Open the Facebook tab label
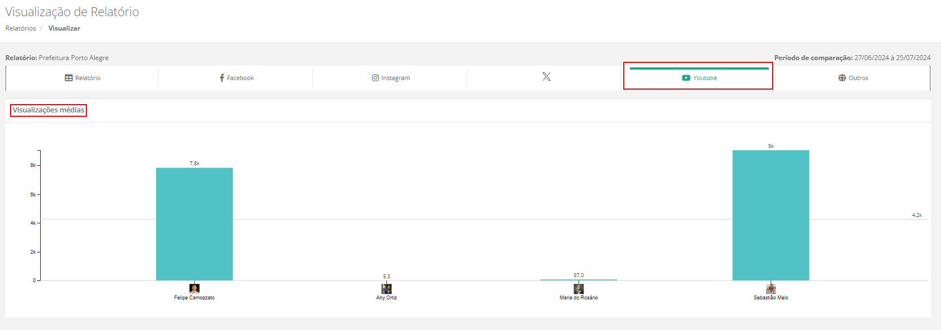Image resolution: width=941 pixels, height=330 pixels. point(240,78)
